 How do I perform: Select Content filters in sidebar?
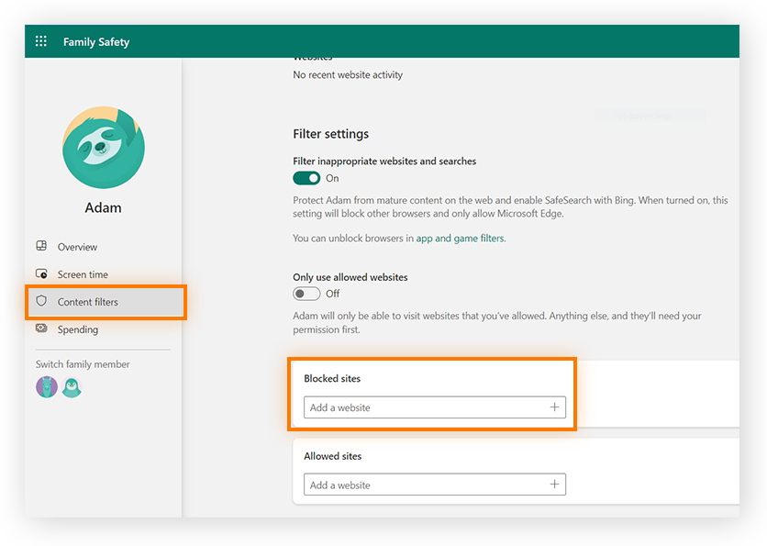[106, 302]
